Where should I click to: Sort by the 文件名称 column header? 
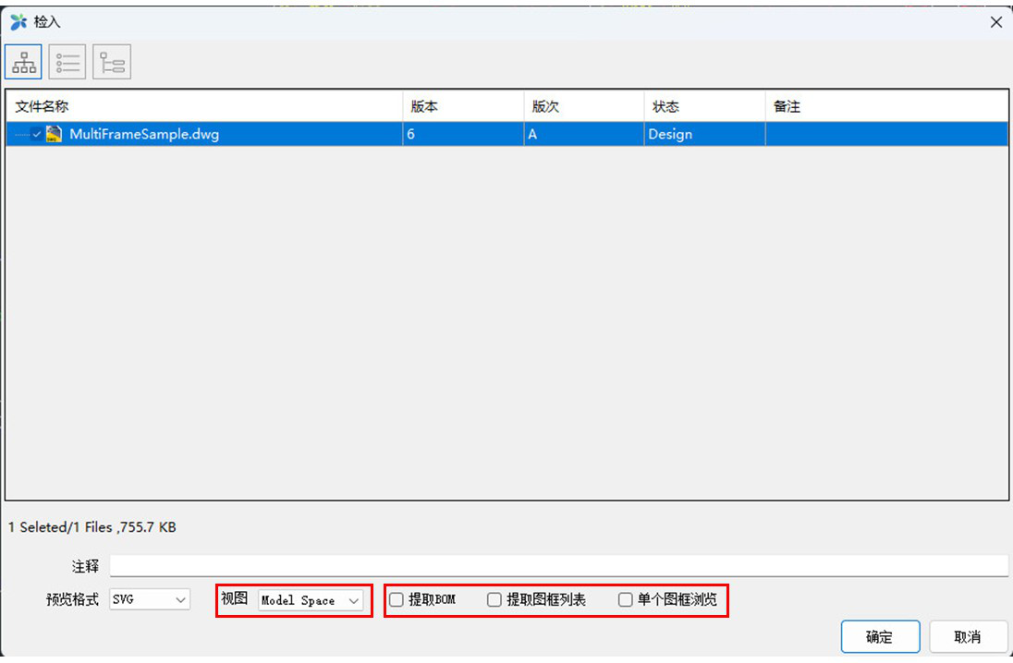43,107
